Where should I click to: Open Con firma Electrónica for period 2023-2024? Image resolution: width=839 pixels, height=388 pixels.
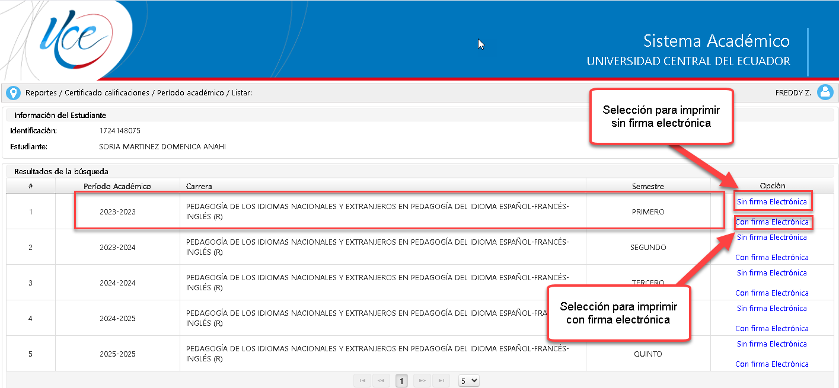point(771,258)
